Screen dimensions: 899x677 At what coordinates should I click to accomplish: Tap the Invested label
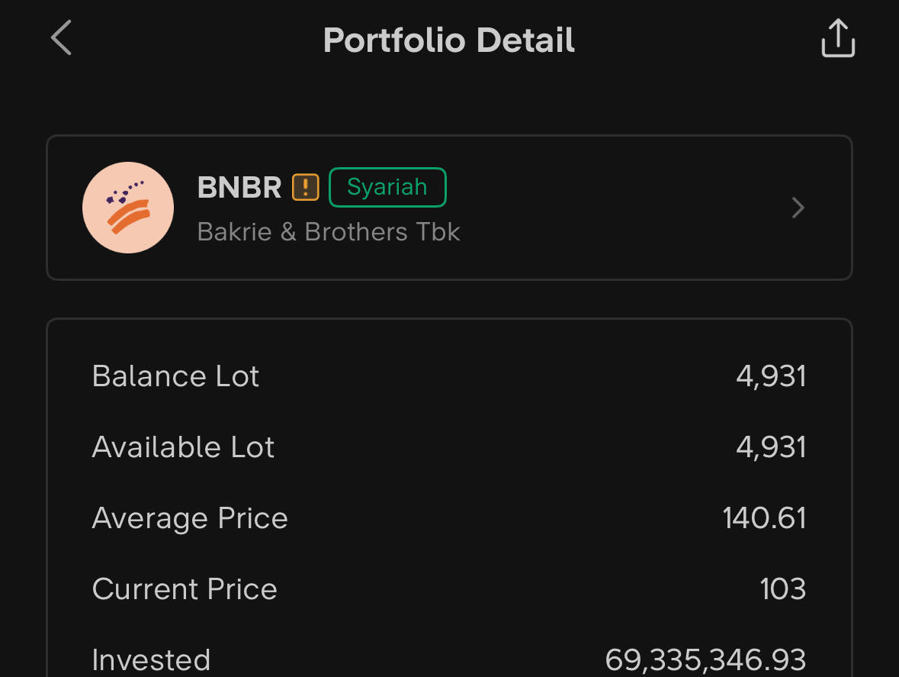[151, 660]
